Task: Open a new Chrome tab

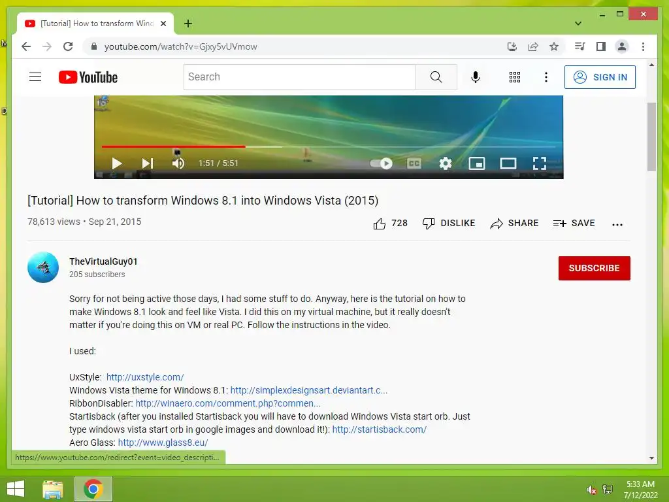Action: click(188, 24)
